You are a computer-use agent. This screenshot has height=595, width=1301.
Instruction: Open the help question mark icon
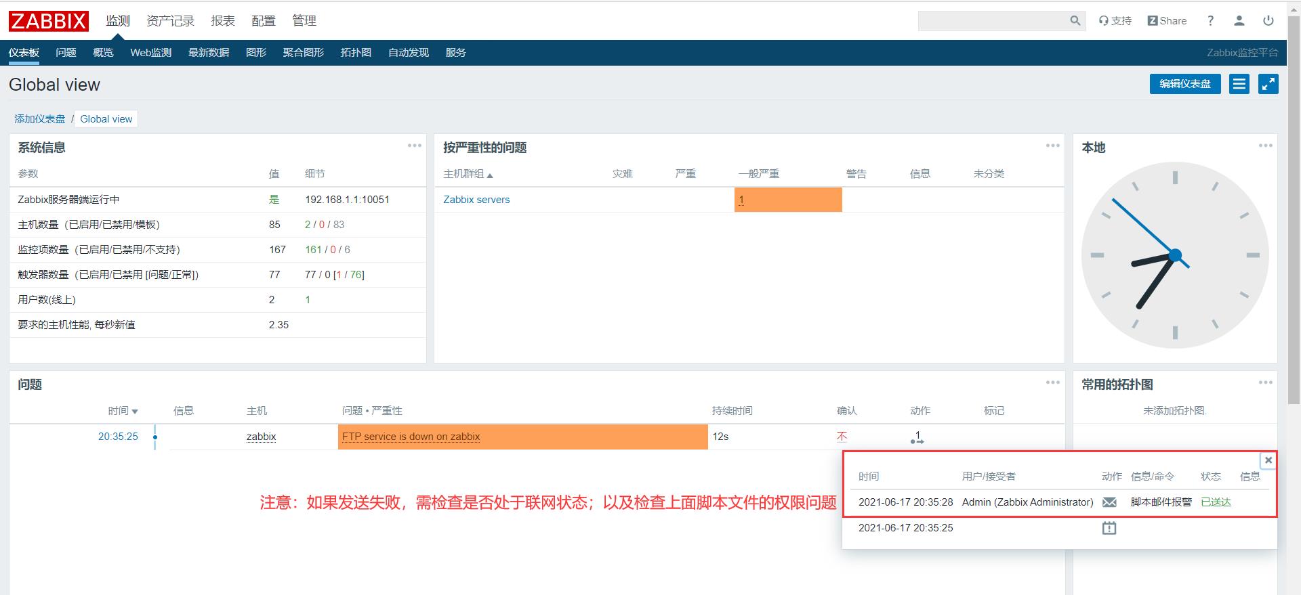[1210, 21]
